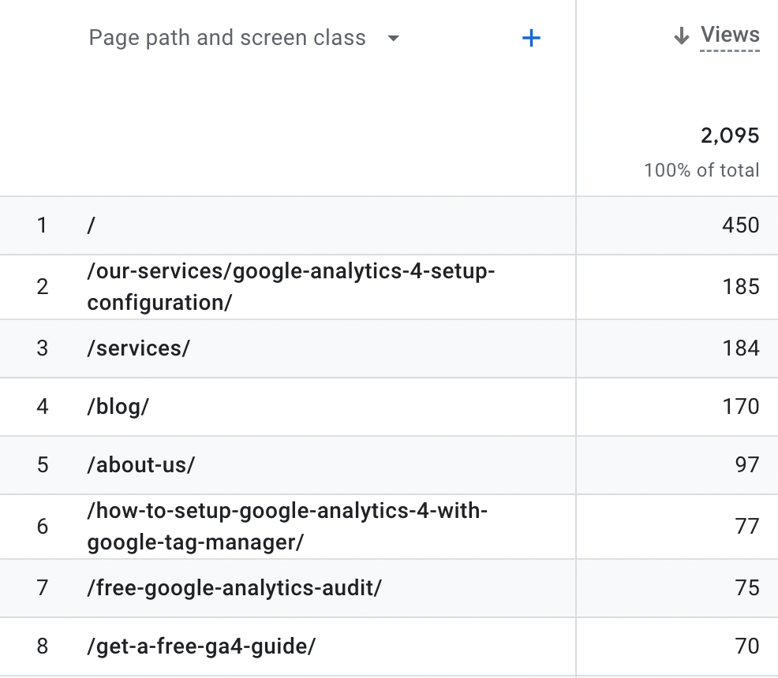Click the views value 184
This screenshot has height=678, width=778.
(x=741, y=348)
